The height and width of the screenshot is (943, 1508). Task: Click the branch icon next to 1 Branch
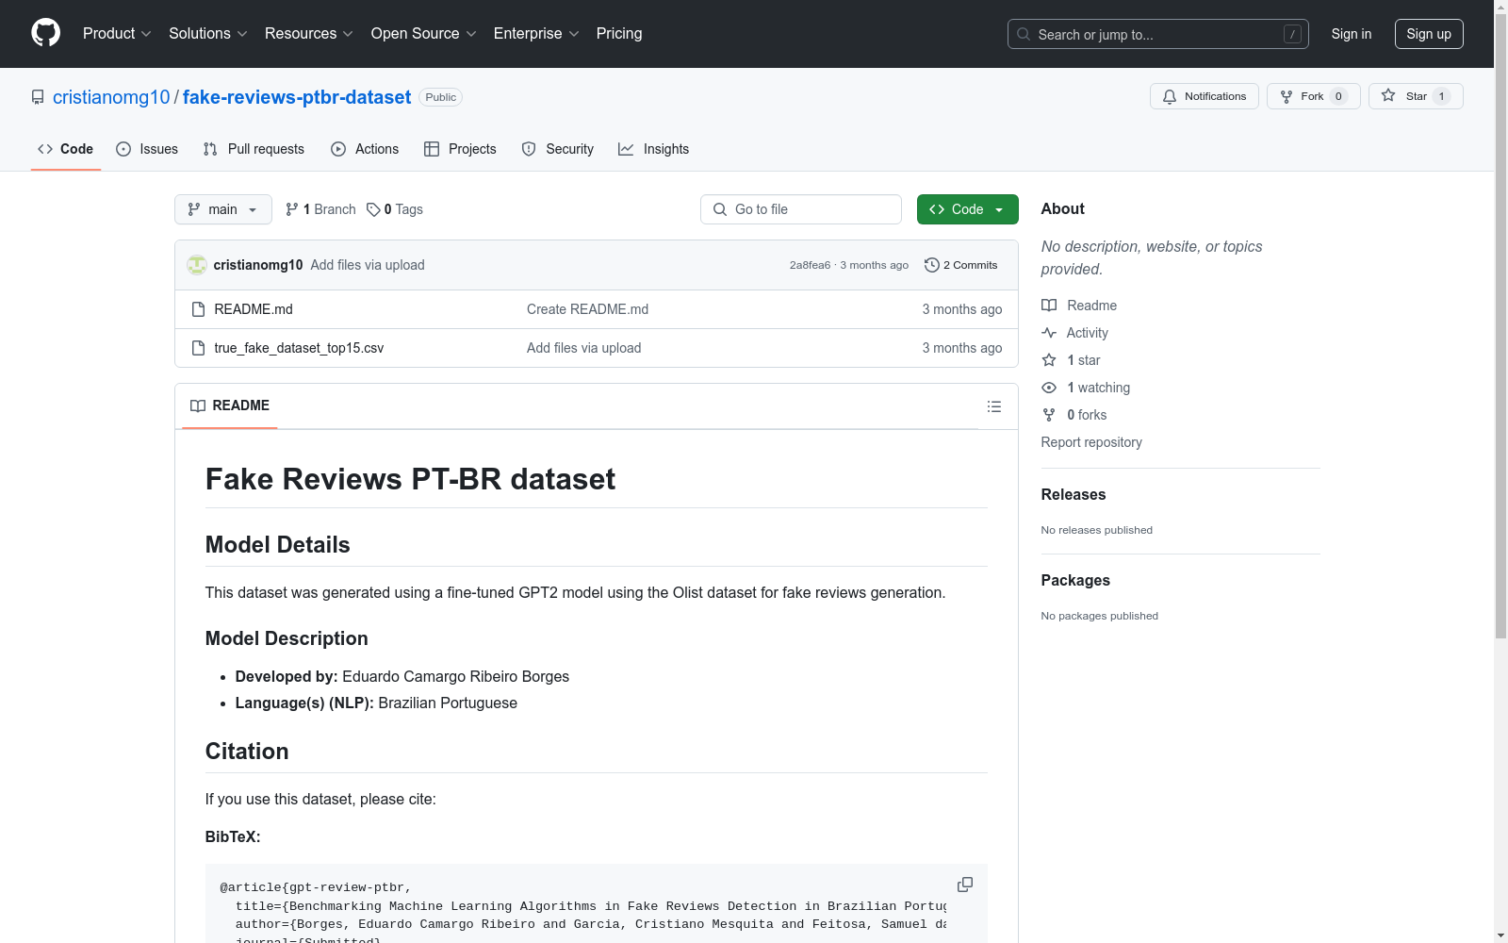click(x=292, y=209)
